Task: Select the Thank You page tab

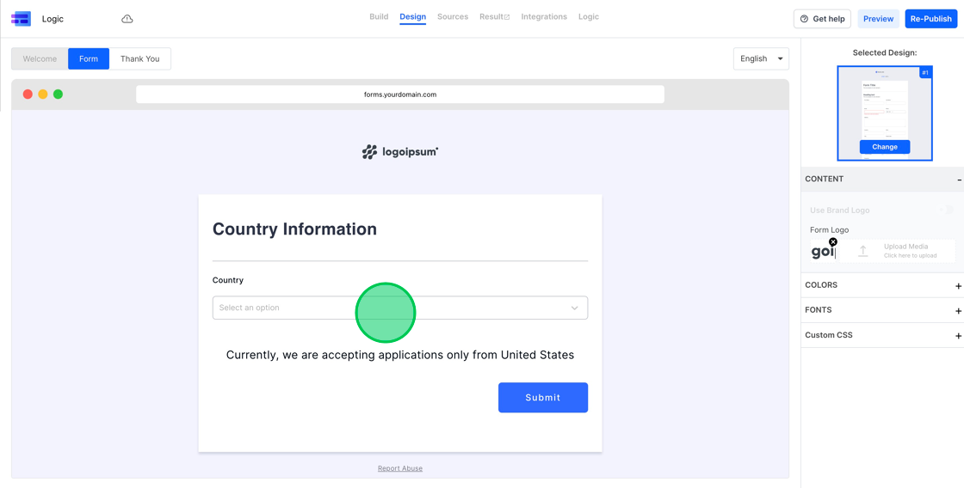Action: click(139, 58)
